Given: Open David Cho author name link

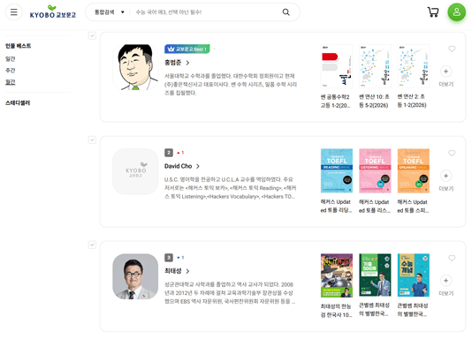Looking at the screenshot, I should pos(179,166).
